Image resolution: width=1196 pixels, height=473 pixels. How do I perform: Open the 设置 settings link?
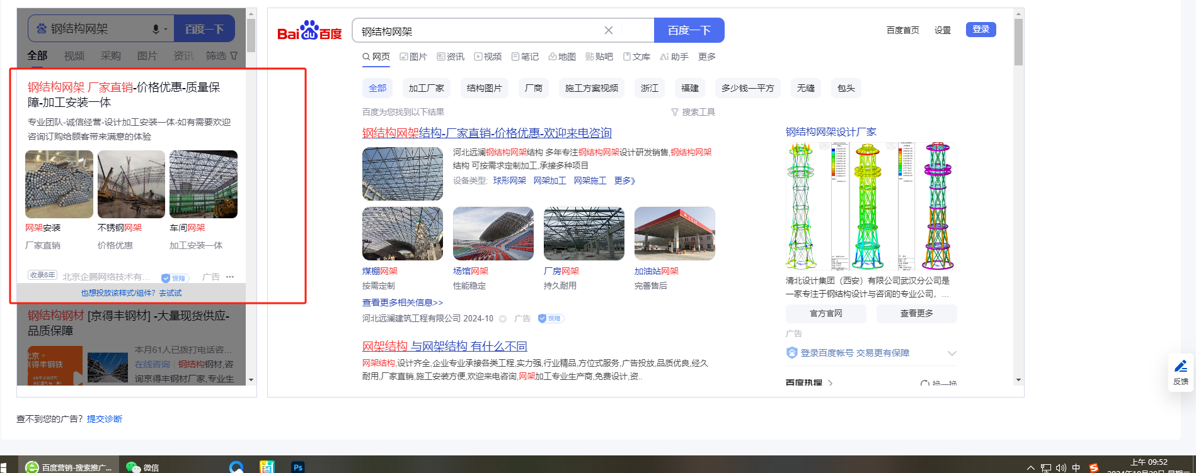tap(943, 30)
